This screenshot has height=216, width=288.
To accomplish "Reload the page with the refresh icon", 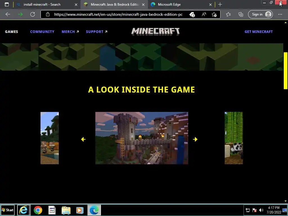I will (33, 14).
